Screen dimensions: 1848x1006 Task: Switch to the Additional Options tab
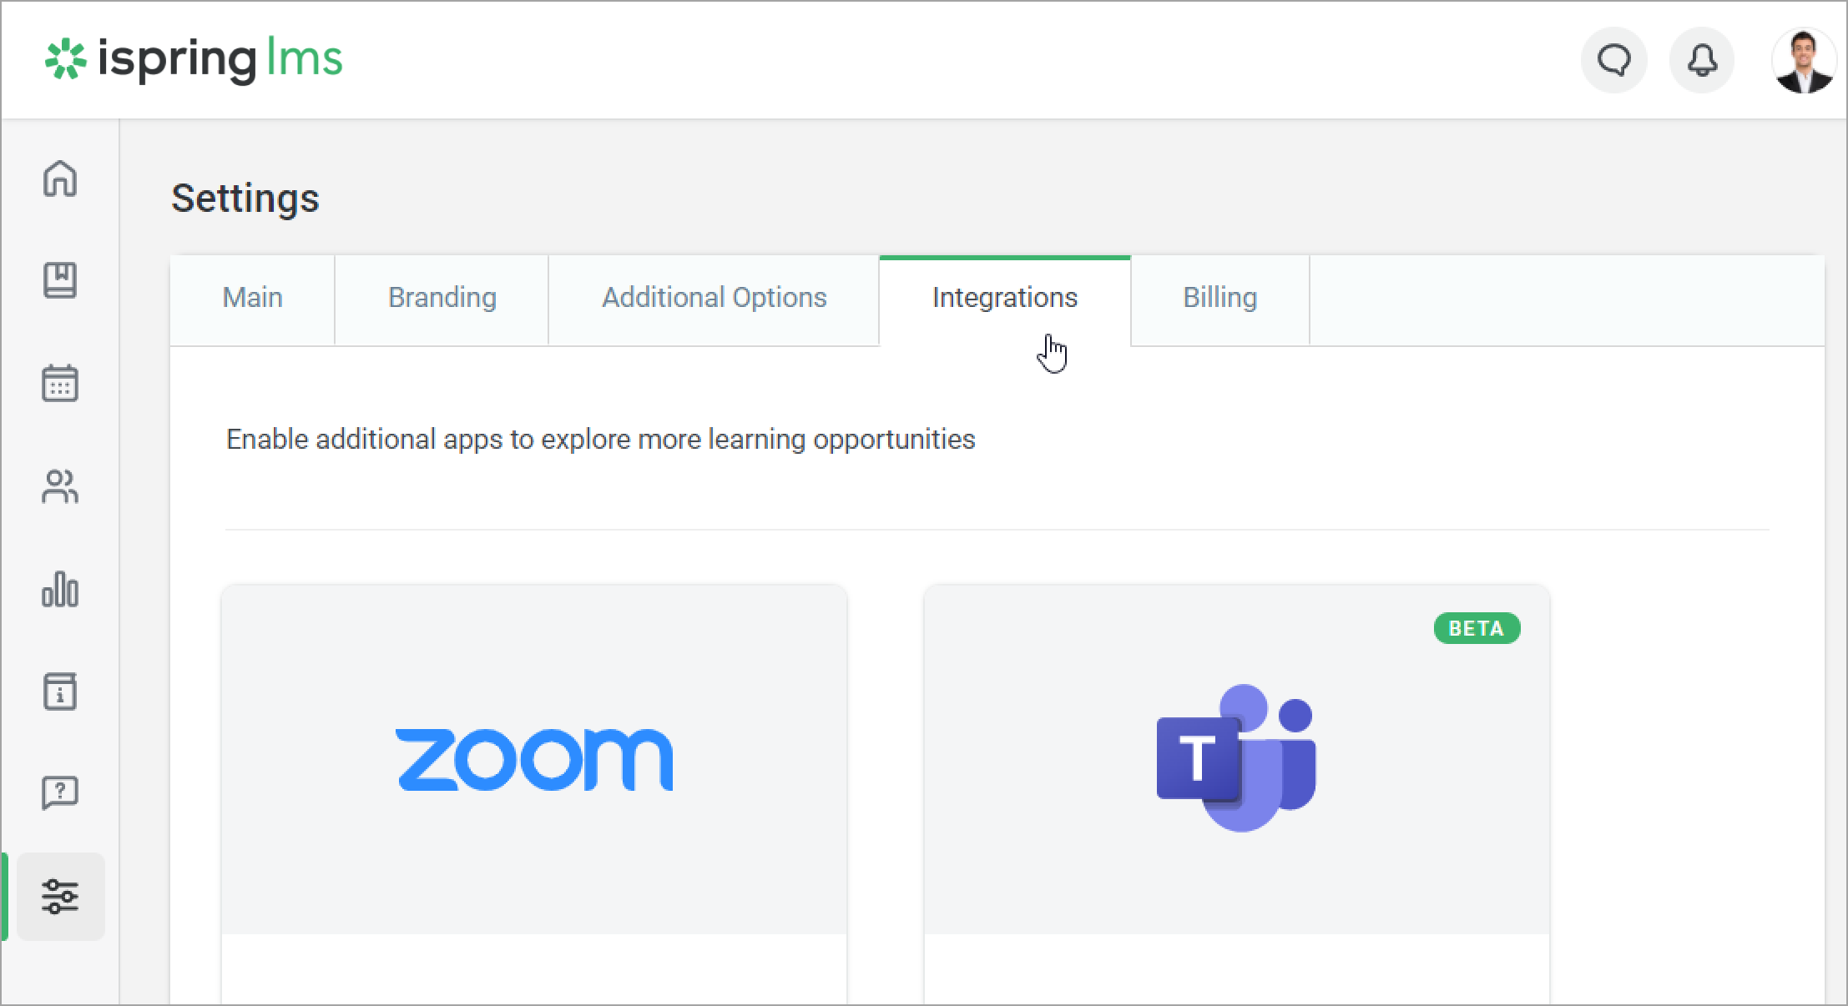[714, 298]
